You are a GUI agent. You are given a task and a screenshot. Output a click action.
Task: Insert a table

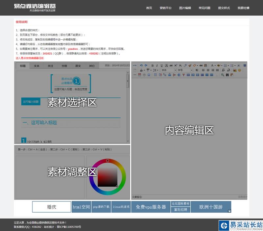pos(155,75)
